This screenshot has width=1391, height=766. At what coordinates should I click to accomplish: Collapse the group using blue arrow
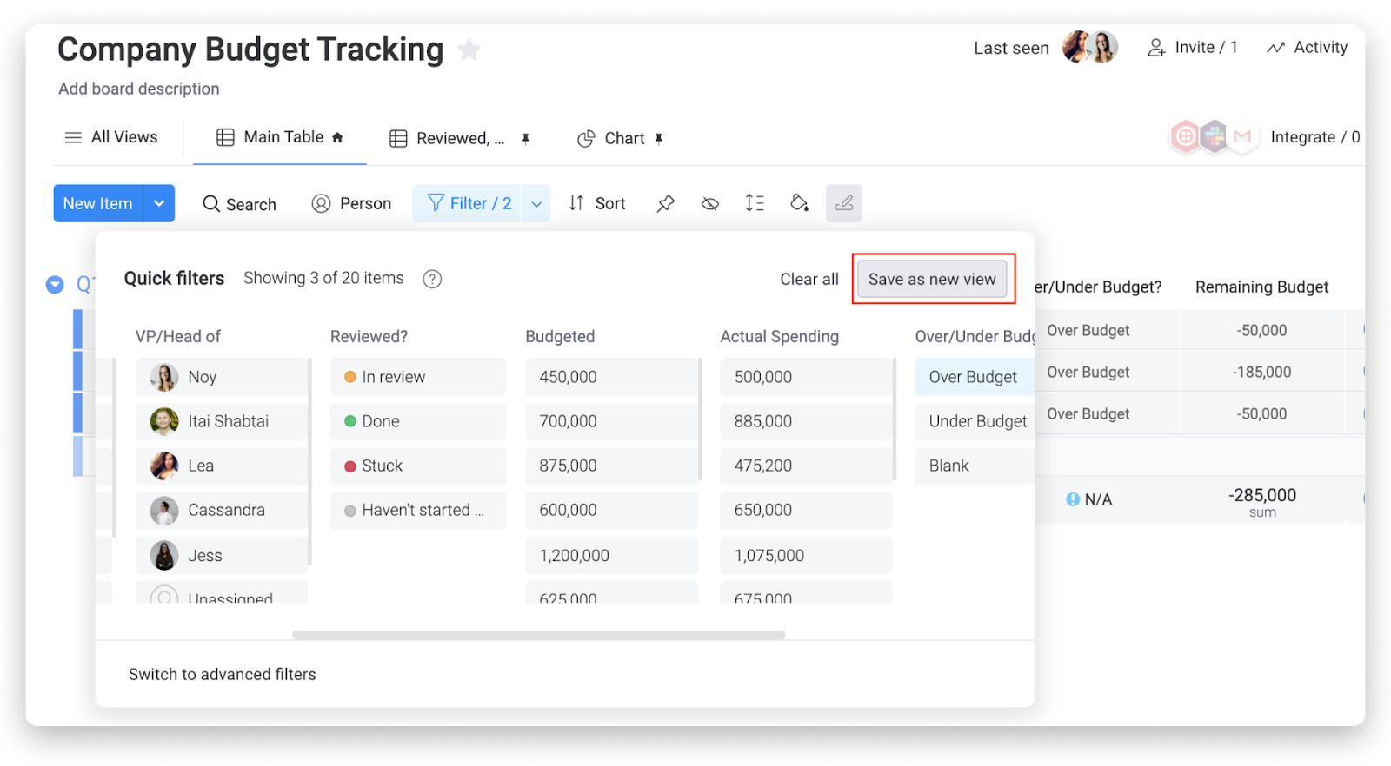pos(55,285)
